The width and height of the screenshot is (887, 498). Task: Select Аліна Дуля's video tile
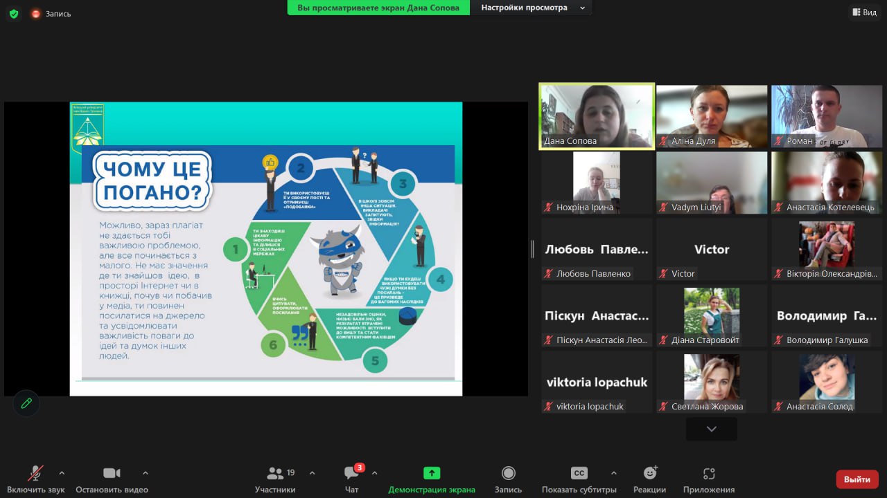[712, 116]
